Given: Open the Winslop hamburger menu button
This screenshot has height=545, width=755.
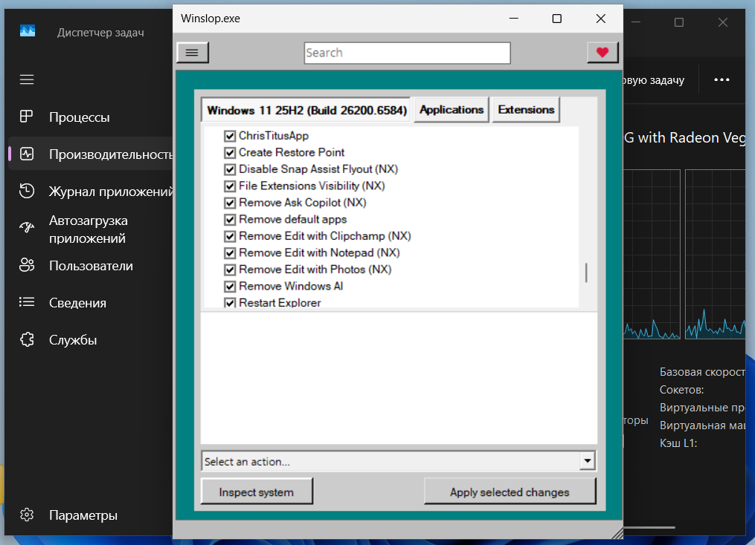Looking at the screenshot, I should click(193, 53).
